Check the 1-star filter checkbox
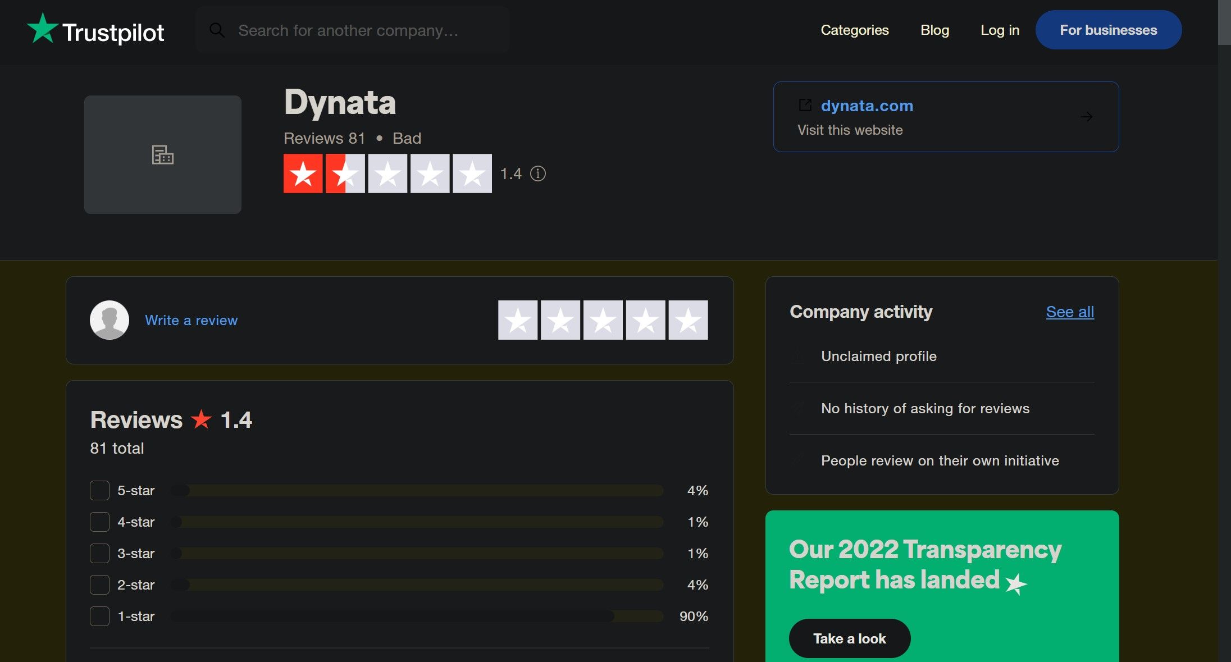 [99, 616]
